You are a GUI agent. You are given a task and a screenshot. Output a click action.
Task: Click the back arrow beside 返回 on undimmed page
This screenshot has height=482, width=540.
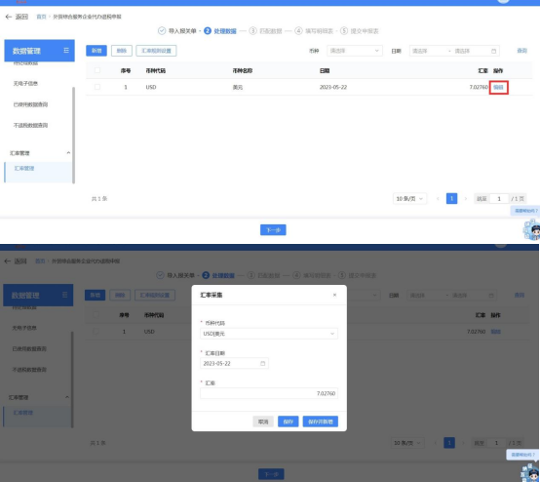click(x=8, y=17)
